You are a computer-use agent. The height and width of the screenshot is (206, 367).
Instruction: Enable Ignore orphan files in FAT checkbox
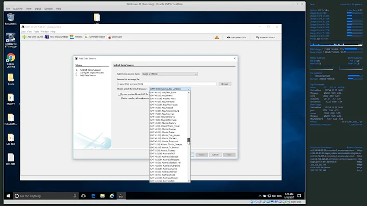tap(119, 94)
